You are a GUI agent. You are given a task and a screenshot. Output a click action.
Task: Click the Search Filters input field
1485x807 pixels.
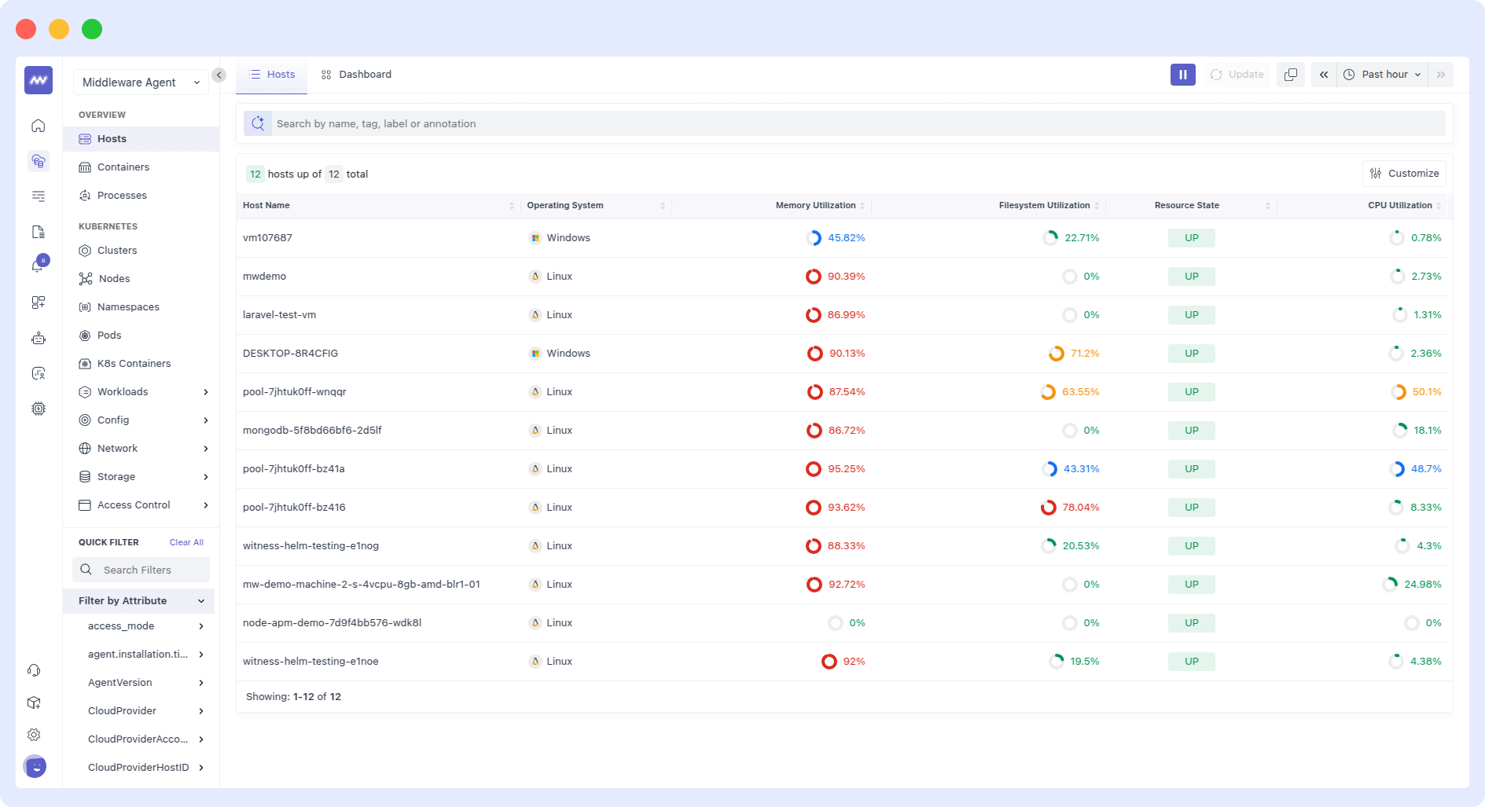pyautogui.click(x=142, y=570)
